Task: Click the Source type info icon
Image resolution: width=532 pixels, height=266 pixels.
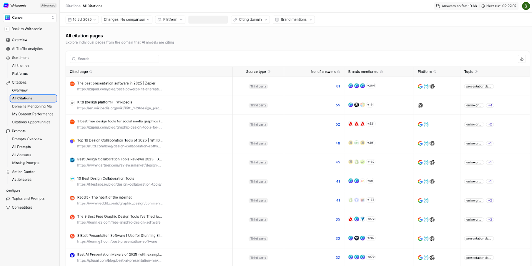Action: click(x=269, y=72)
